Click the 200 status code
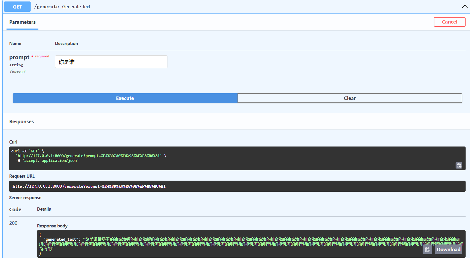Image resolution: width=470 pixels, height=258 pixels. pyautogui.click(x=13, y=223)
